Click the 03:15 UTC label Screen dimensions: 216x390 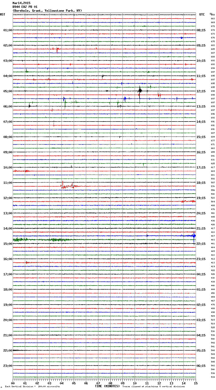pyautogui.click(x=201, y=320)
